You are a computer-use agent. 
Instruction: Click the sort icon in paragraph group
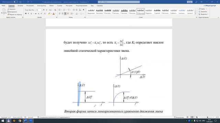tap(80, 10)
